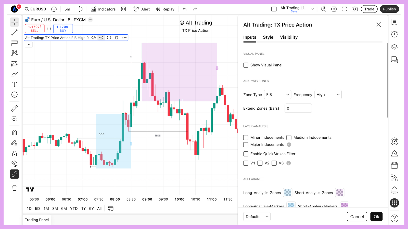This screenshot has height=229, width=408.
Task: Check the Minor Inducements option
Action: pos(246,137)
